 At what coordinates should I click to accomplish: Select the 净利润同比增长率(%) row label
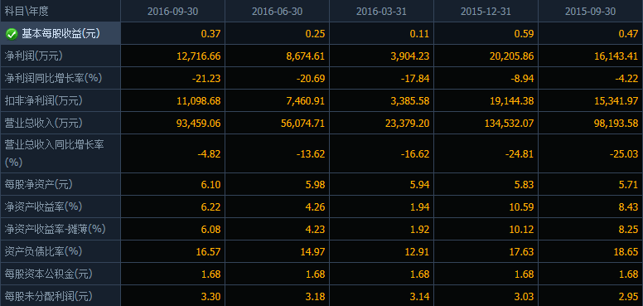click(x=53, y=78)
